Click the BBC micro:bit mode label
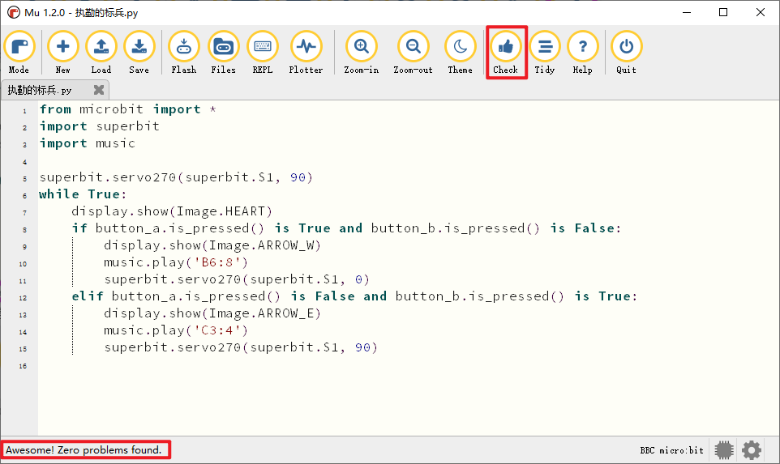This screenshot has height=464, width=780. [x=671, y=450]
